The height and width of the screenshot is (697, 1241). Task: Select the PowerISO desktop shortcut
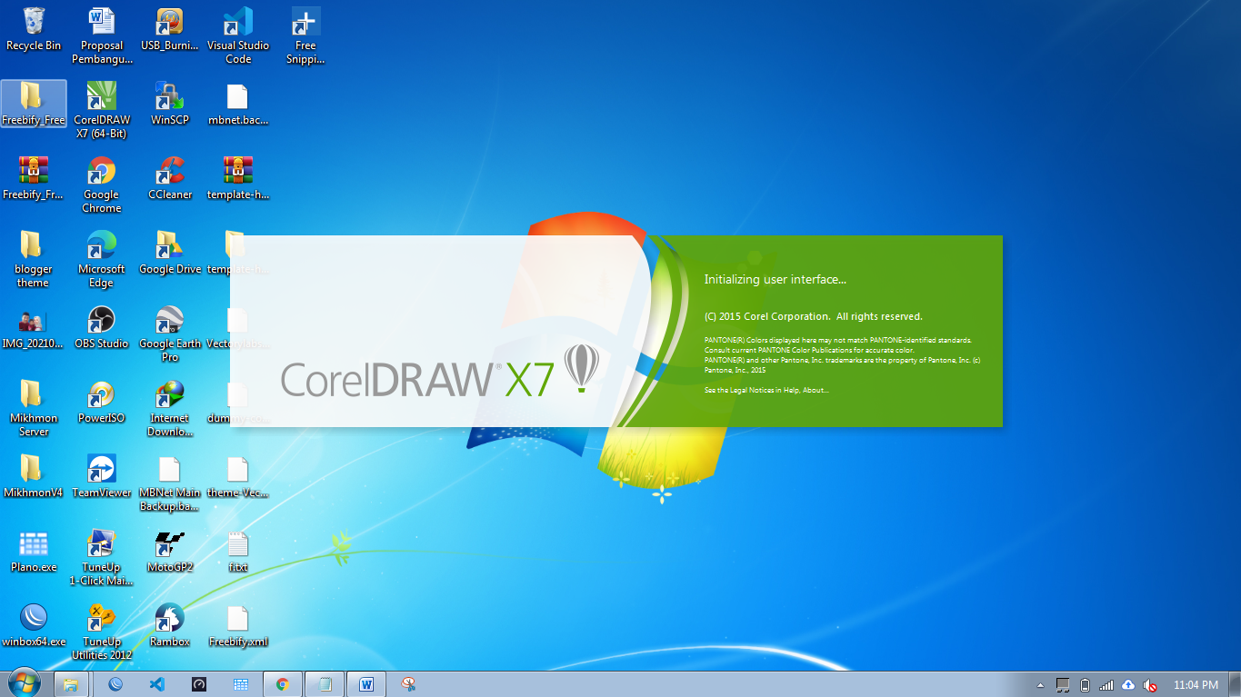click(x=101, y=402)
